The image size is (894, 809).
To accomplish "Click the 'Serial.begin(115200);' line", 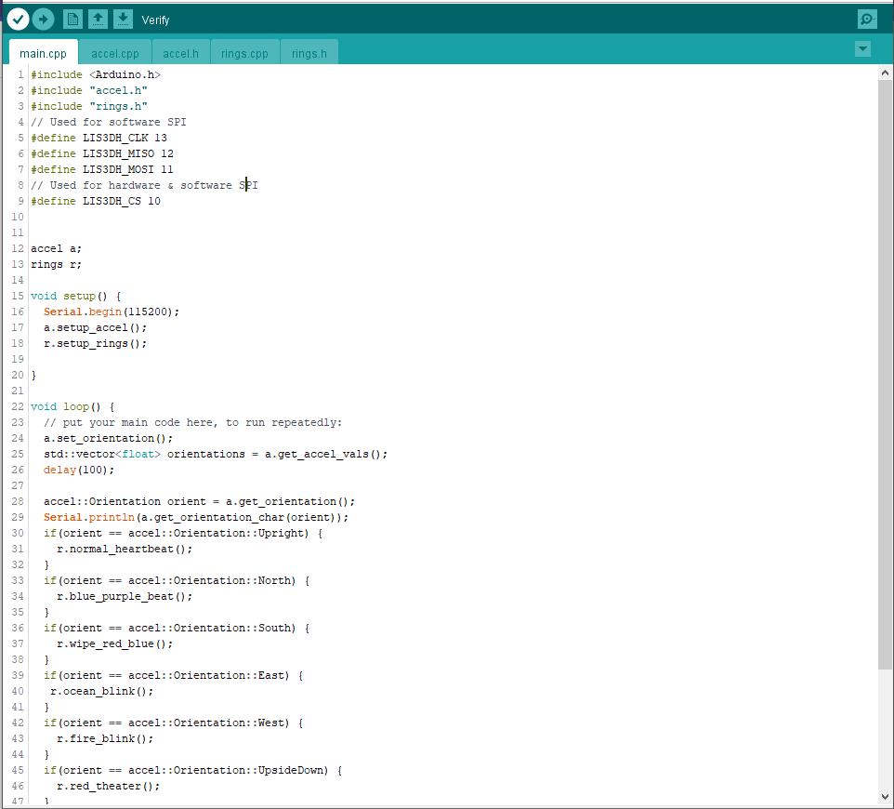I will click(x=112, y=312).
